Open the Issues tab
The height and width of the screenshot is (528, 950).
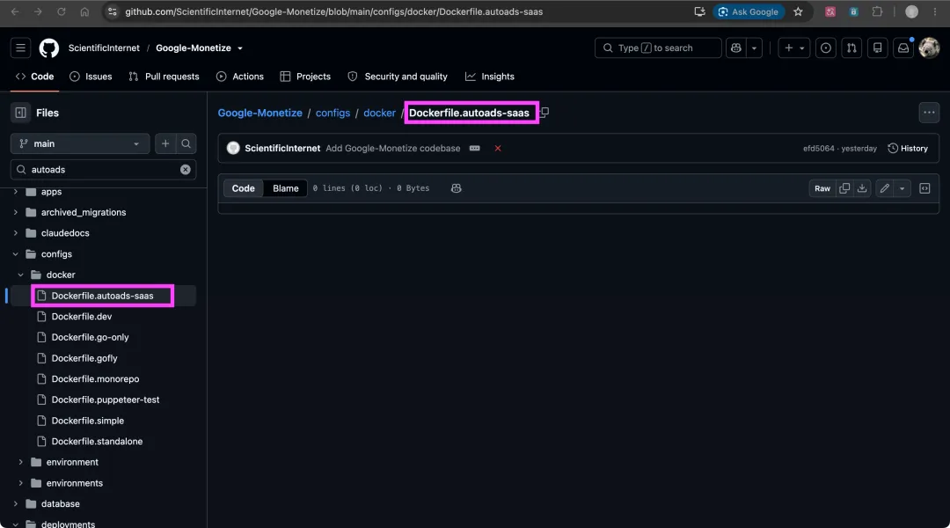[91, 77]
